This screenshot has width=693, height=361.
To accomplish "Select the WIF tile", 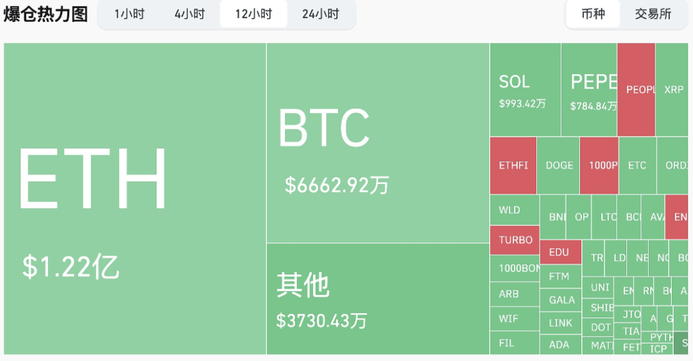I will pyautogui.click(x=515, y=319).
